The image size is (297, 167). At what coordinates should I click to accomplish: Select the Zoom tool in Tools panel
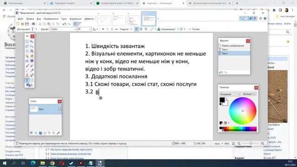tap(32, 51)
